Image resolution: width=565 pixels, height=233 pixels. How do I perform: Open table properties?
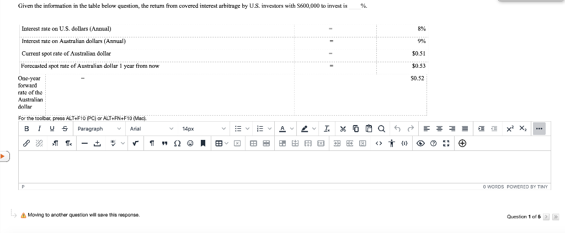point(253,143)
